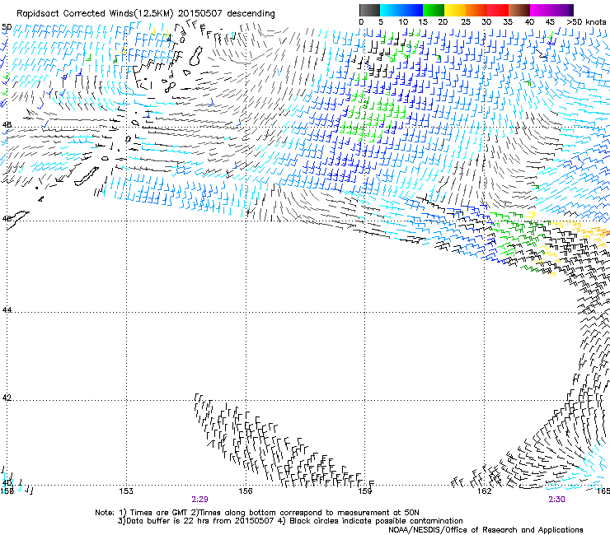Click the Rapidscat Corrected Winds title text
Viewport: 610px width, 535px height.
pyautogui.click(x=146, y=14)
